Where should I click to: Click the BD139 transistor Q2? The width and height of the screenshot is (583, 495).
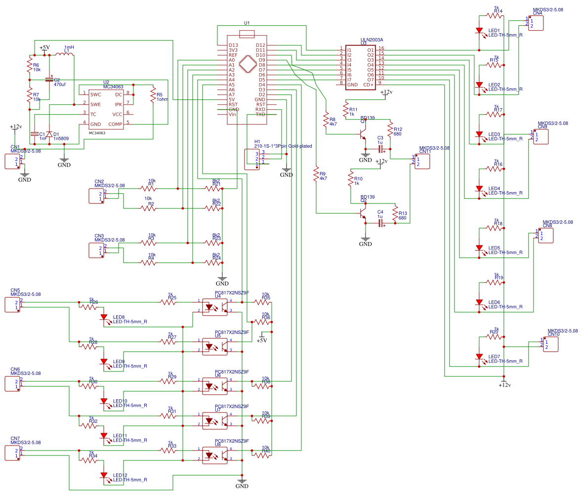[x=363, y=213]
